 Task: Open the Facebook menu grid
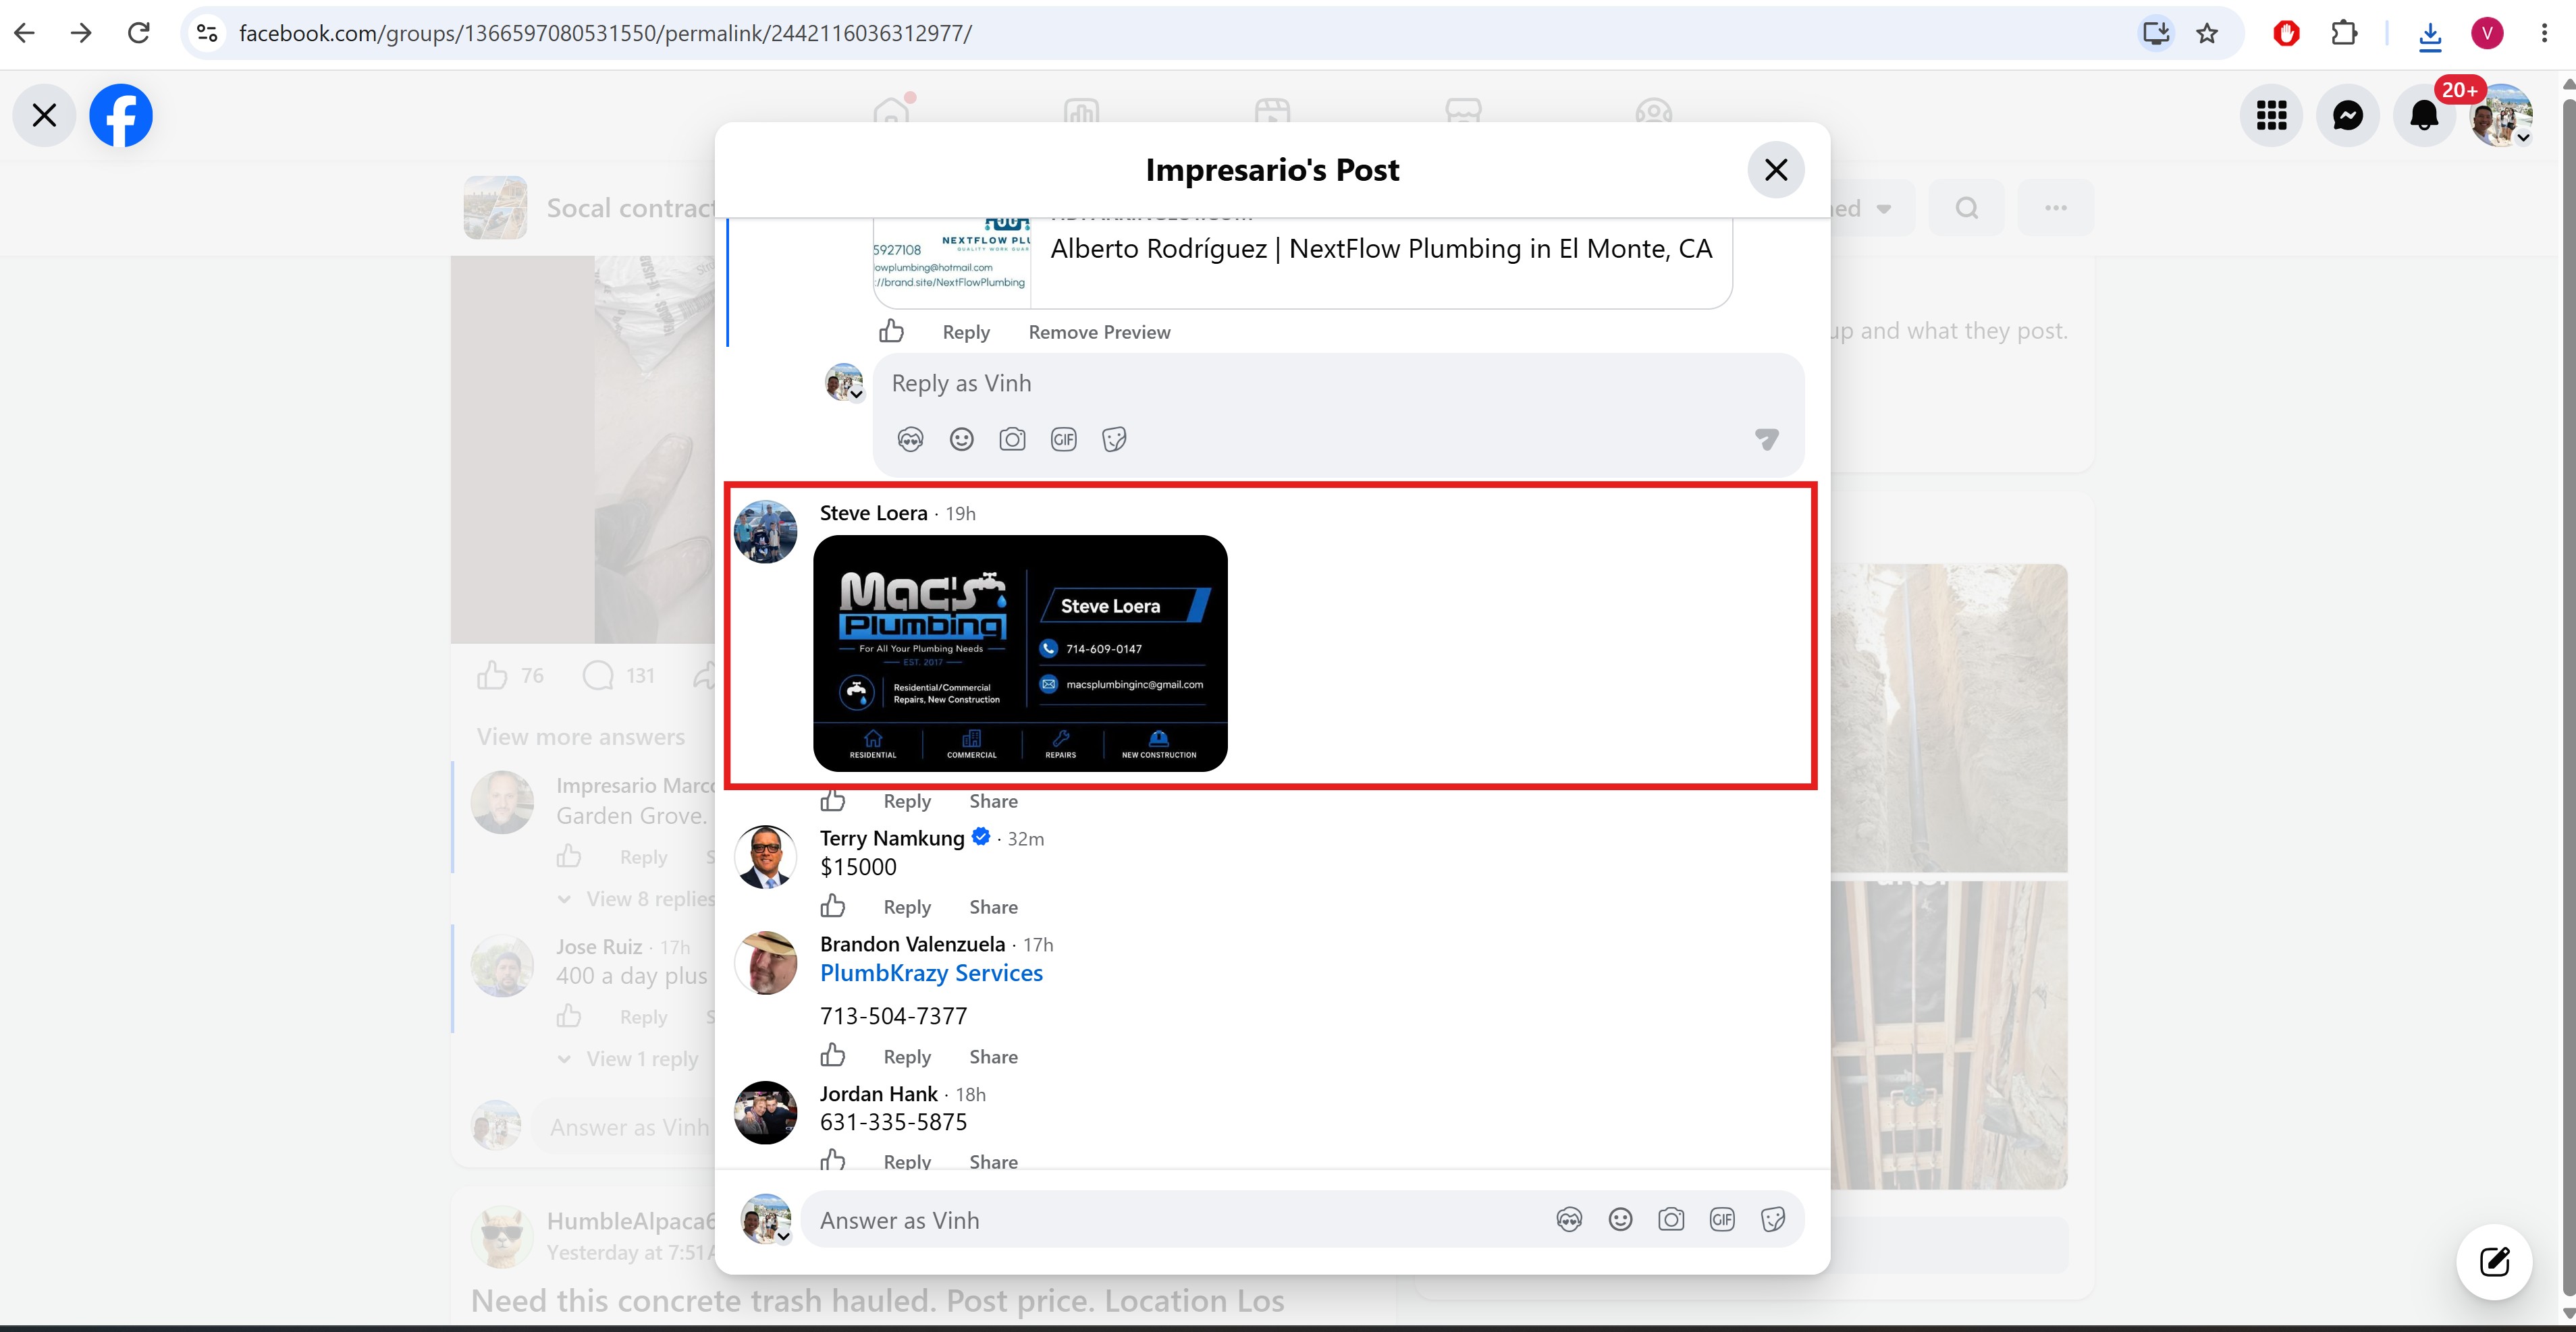coord(2271,115)
